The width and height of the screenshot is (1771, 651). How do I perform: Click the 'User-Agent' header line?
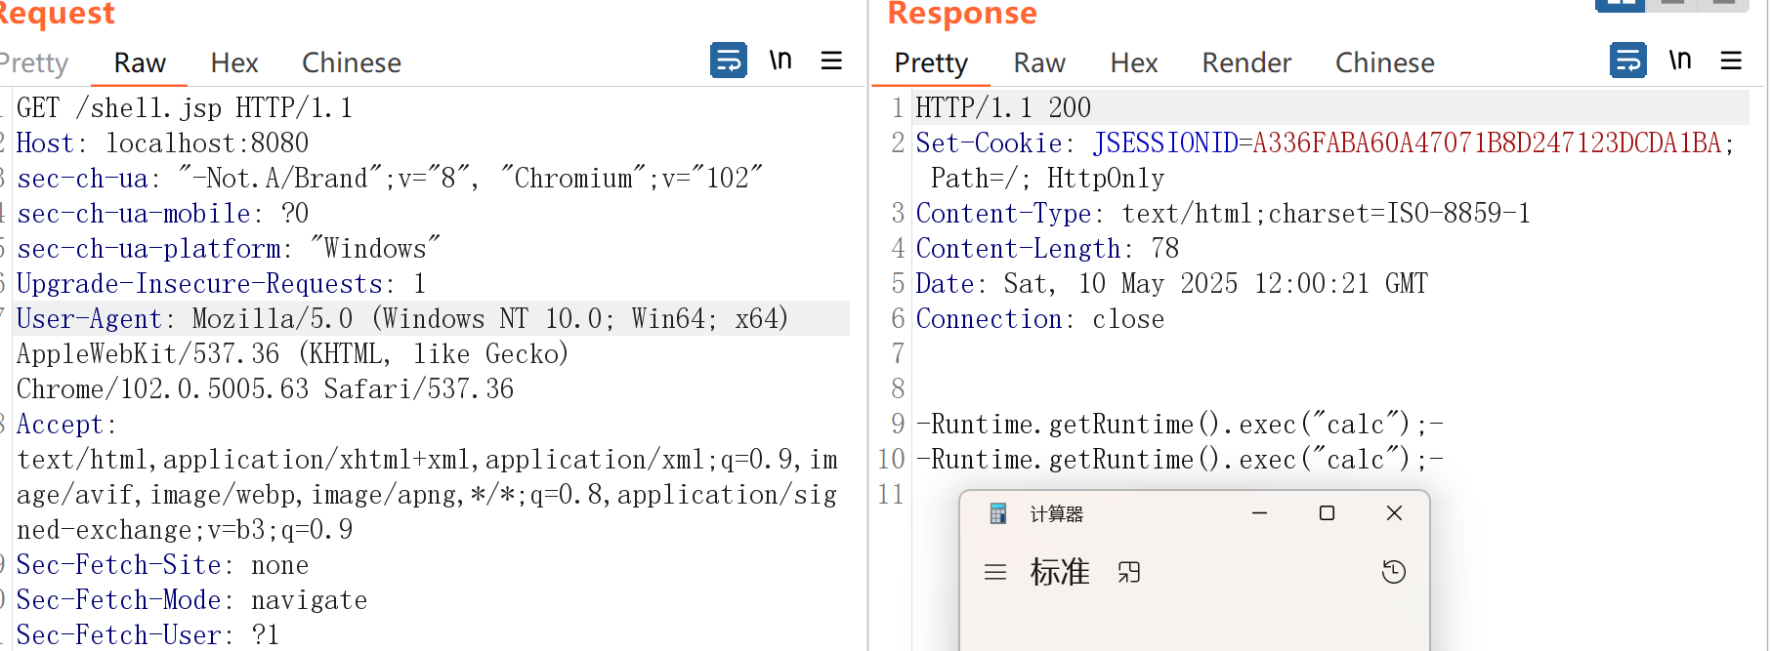[402, 318]
